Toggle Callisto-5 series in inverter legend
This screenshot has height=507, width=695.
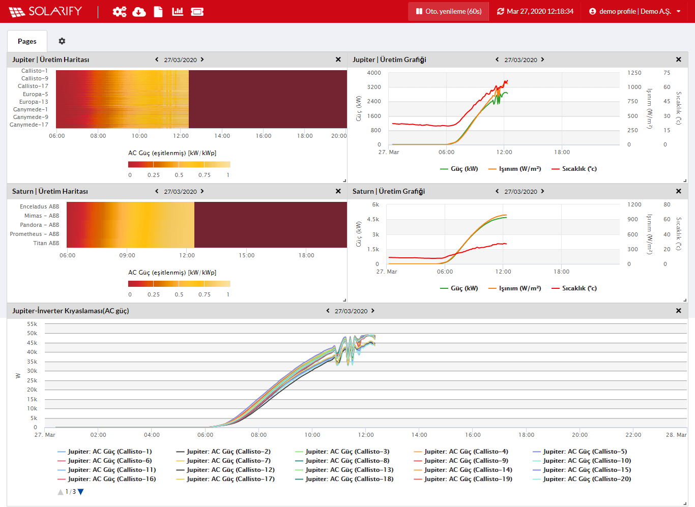pyautogui.click(x=580, y=452)
